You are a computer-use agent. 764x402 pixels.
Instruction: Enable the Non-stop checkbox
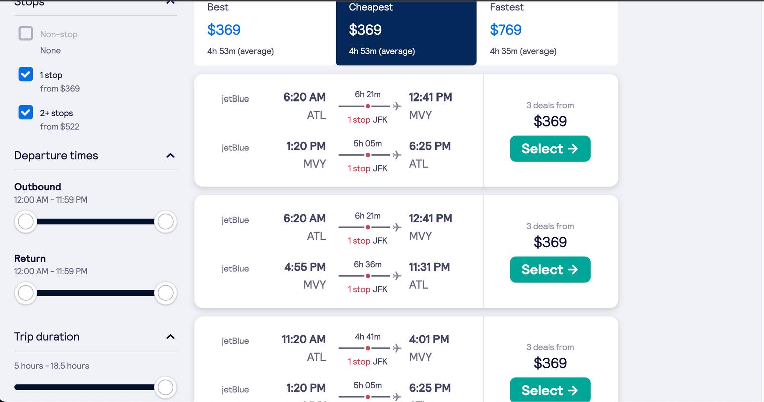point(26,34)
